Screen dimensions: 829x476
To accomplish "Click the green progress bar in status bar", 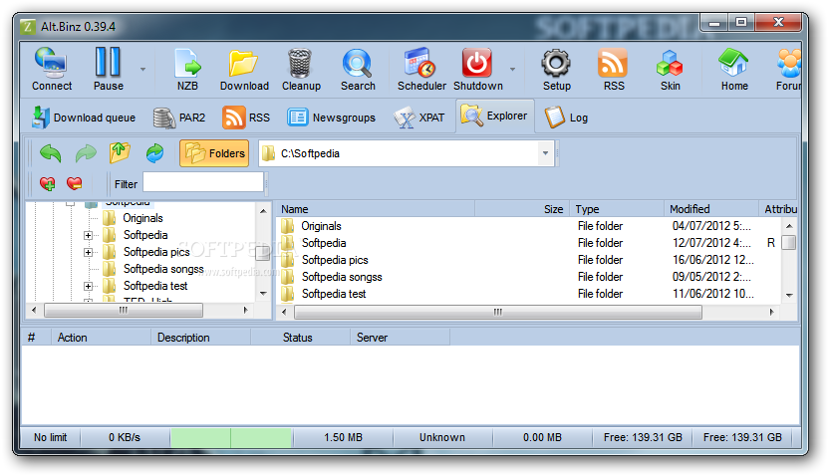I will click(x=231, y=438).
